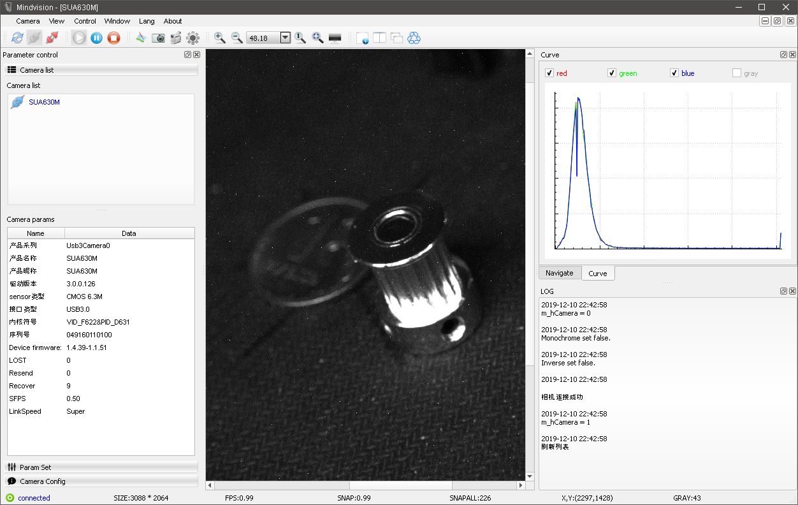This screenshot has height=505, width=798.
Task: Zoom out of the image
Action: click(237, 38)
